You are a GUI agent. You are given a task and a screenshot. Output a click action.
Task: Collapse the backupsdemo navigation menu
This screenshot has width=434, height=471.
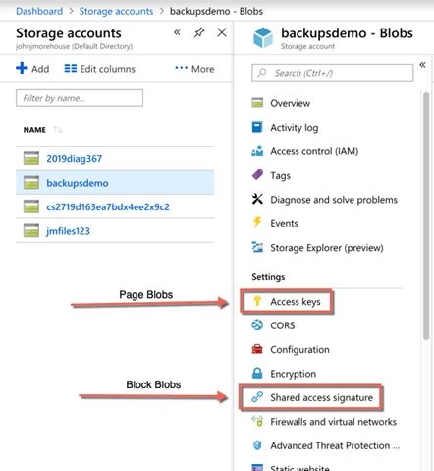click(x=422, y=65)
